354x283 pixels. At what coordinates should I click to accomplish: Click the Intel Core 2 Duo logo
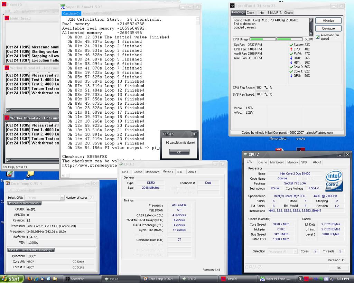[x=334, y=181]
